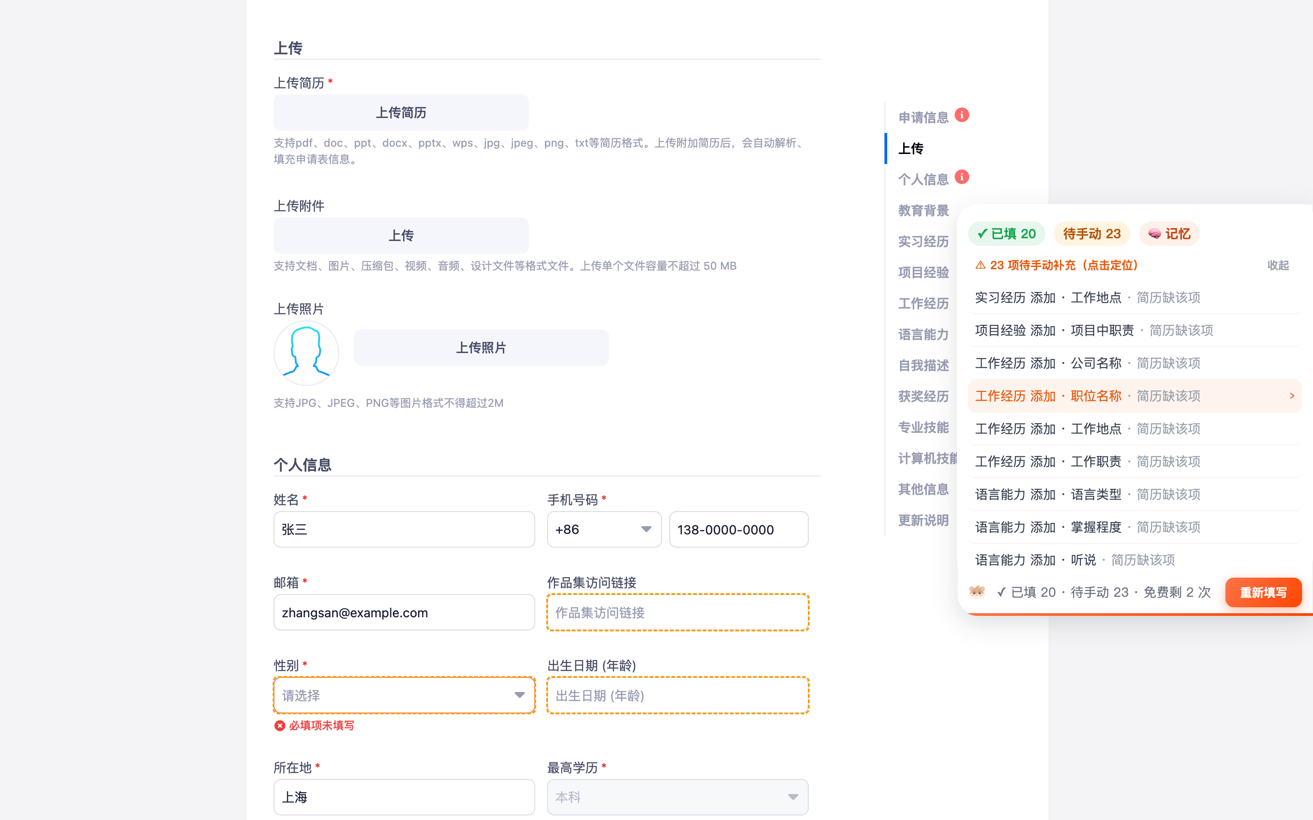The height and width of the screenshot is (820, 1313).
Task: Select 上传 in the section navigation
Action: (910, 148)
